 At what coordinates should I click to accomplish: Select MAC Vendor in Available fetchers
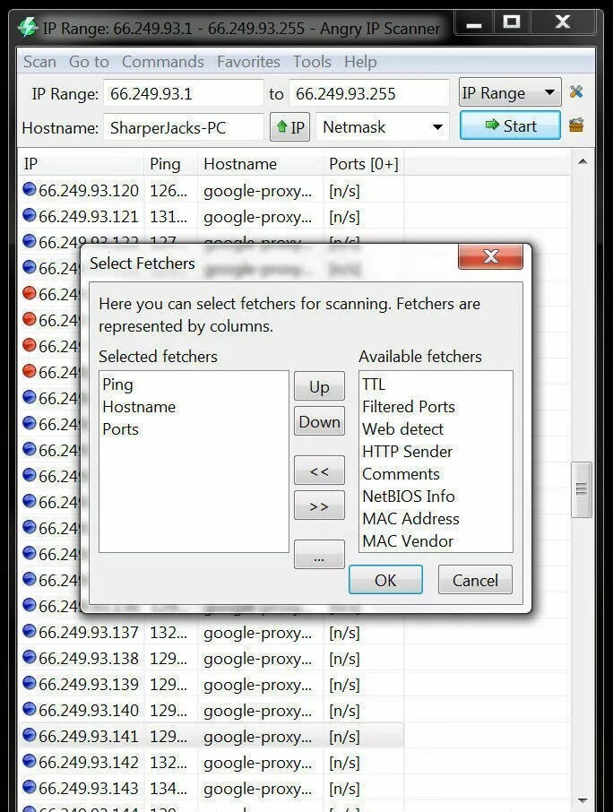point(408,540)
